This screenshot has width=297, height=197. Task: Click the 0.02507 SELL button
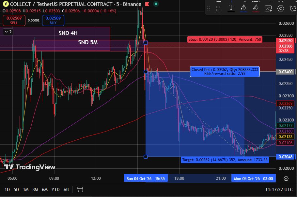click(14, 21)
